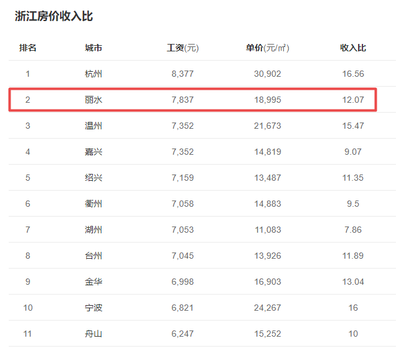
Task: Select Lishui salary value 7,837
Action: [183, 100]
